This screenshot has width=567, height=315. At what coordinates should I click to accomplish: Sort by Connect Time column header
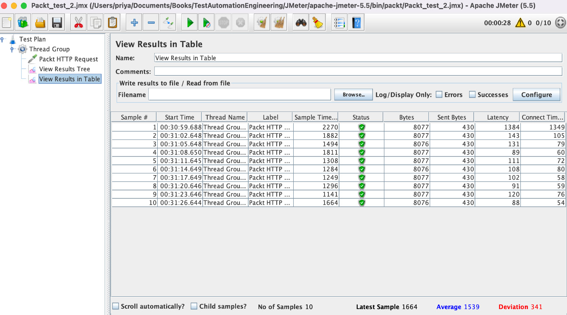point(543,117)
